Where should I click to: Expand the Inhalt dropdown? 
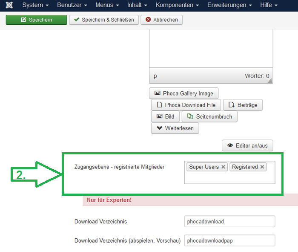coord(137,5)
